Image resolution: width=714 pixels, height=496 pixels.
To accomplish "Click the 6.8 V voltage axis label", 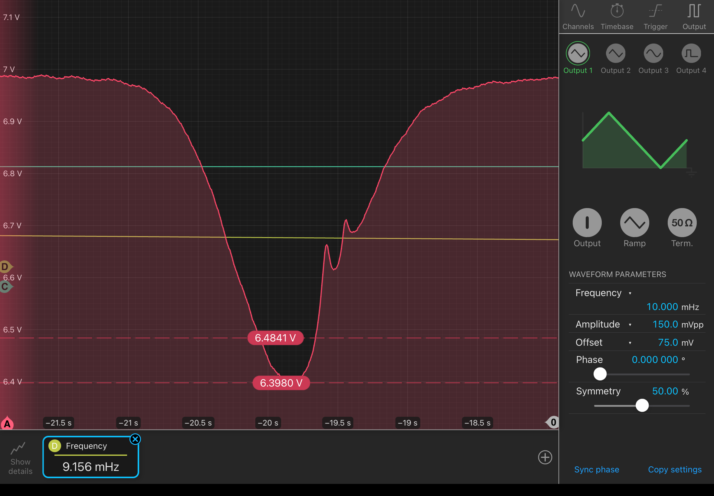I will (12, 173).
